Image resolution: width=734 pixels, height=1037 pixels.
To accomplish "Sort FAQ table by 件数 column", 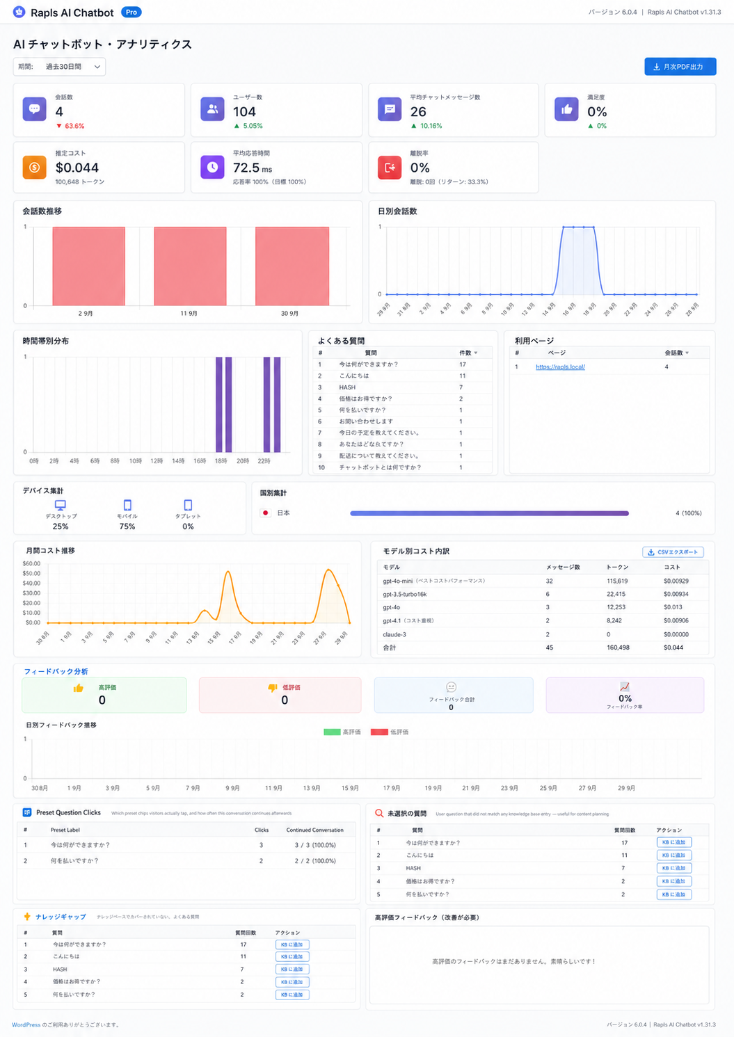I will point(468,353).
